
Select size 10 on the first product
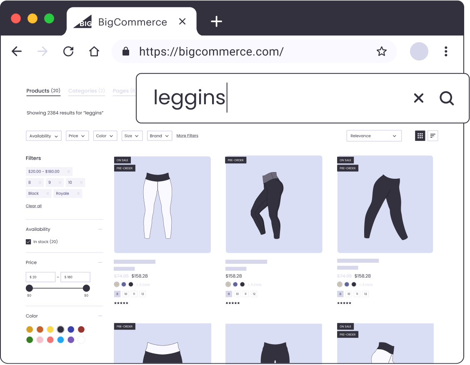point(126,294)
